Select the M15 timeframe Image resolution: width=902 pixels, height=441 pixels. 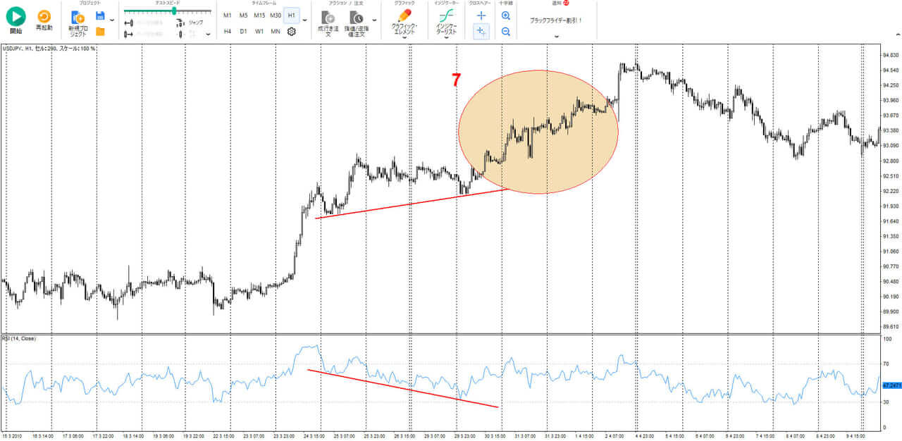pyautogui.click(x=259, y=15)
